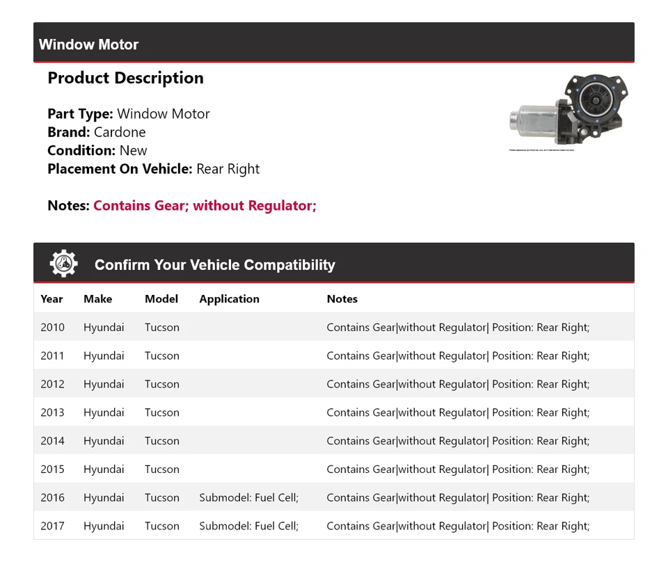Select the Make column header

point(97,299)
